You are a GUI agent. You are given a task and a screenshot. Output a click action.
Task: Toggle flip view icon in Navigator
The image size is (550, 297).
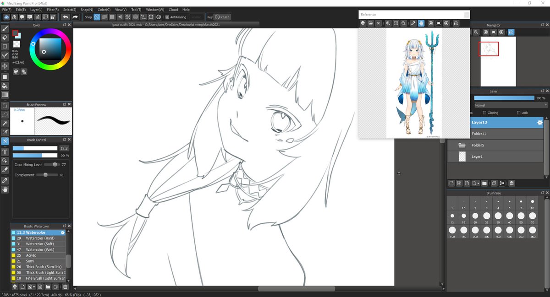click(511, 32)
